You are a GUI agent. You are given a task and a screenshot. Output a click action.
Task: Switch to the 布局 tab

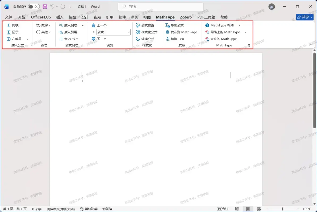click(97, 17)
